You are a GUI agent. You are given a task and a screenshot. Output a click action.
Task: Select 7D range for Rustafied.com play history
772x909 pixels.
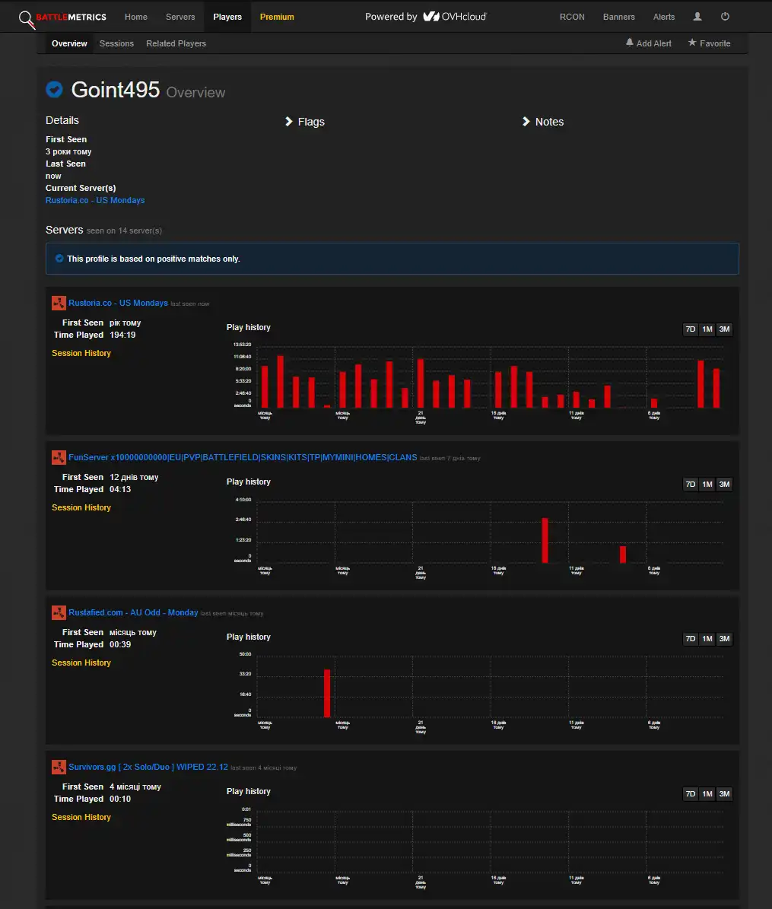pos(691,639)
